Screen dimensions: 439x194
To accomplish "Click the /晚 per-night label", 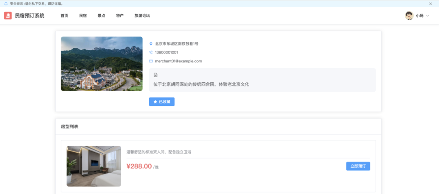I will [156, 168].
